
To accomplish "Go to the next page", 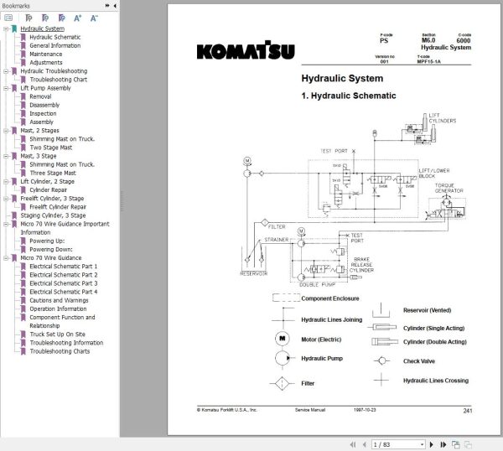I will pos(432,444).
